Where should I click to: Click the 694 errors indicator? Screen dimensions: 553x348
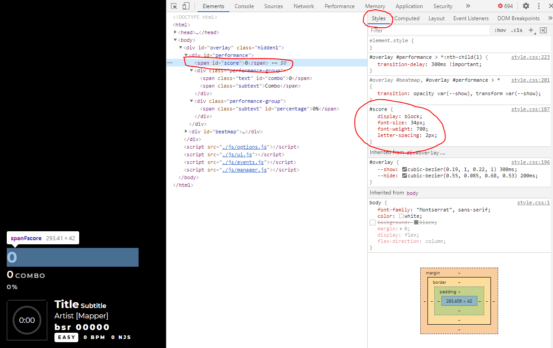505,6
